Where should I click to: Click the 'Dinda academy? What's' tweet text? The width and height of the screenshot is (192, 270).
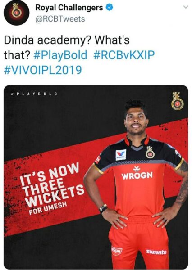pyautogui.click(x=67, y=40)
